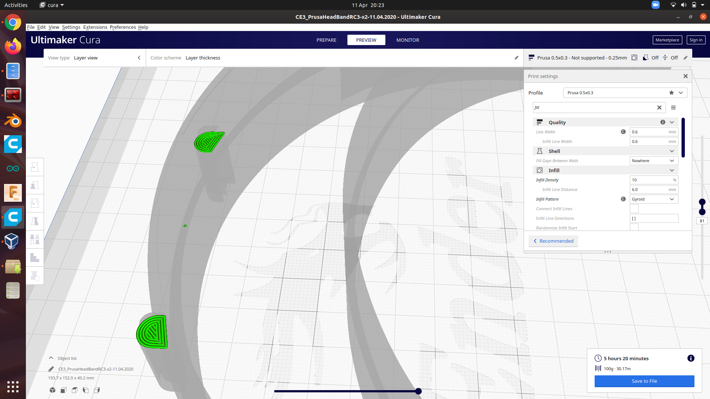Screen dimensions: 710x399
Task: Enable Connect Infill Lines
Action: pyautogui.click(x=634, y=209)
